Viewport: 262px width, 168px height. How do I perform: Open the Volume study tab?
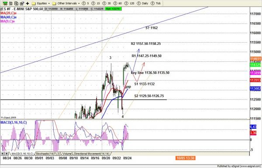pyautogui.click(x=67, y=154)
